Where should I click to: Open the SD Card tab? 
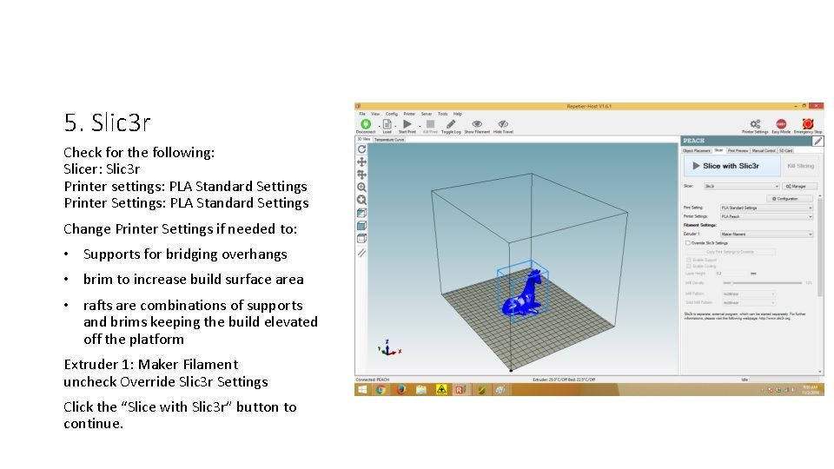point(785,150)
